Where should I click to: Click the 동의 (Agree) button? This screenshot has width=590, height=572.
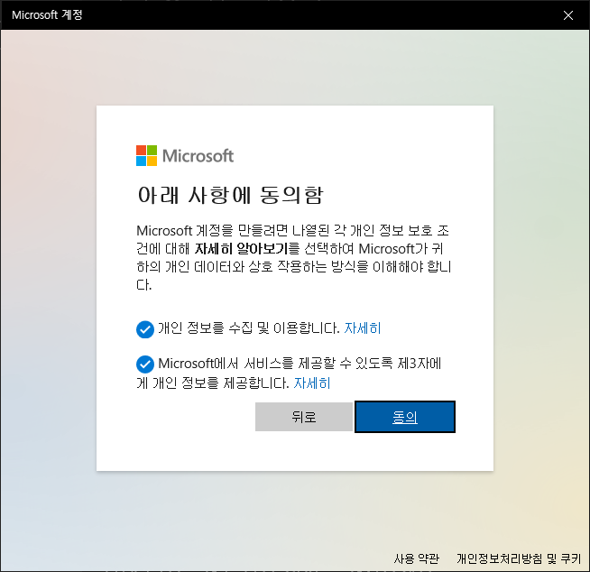pos(405,417)
